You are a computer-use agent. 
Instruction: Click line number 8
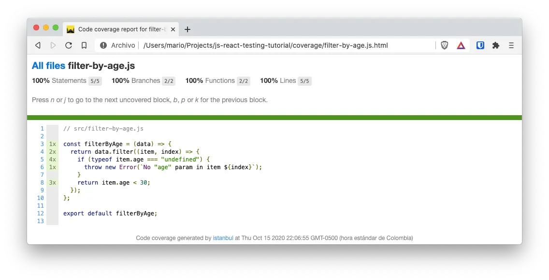[x=42, y=182]
